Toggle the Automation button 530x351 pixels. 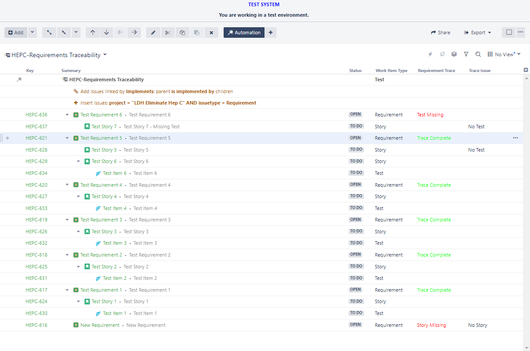pyautogui.click(x=244, y=33)
